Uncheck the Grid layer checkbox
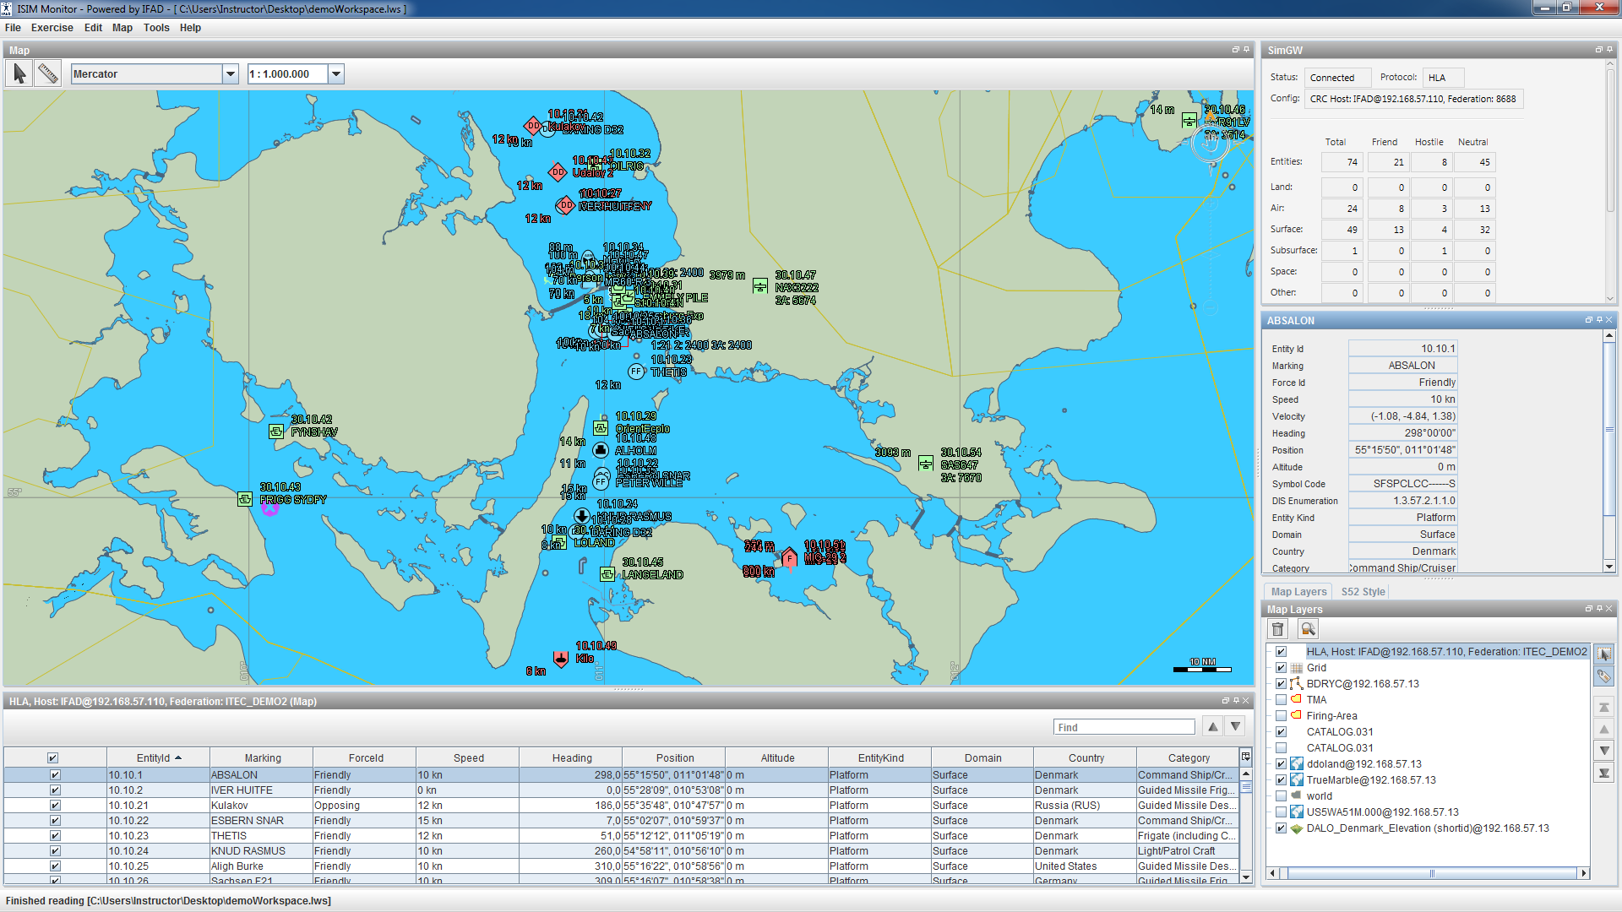Screen dimensions: 1622x912 coord(1281,668)
